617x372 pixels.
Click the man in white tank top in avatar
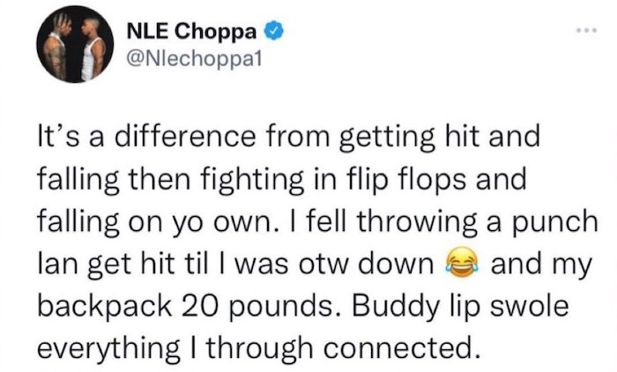click(x=93, y=49)
